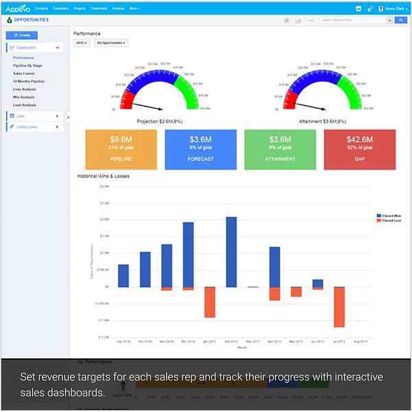Open the Kenny Clark user menu
412x412 pixels.
[x=396, y=9]
